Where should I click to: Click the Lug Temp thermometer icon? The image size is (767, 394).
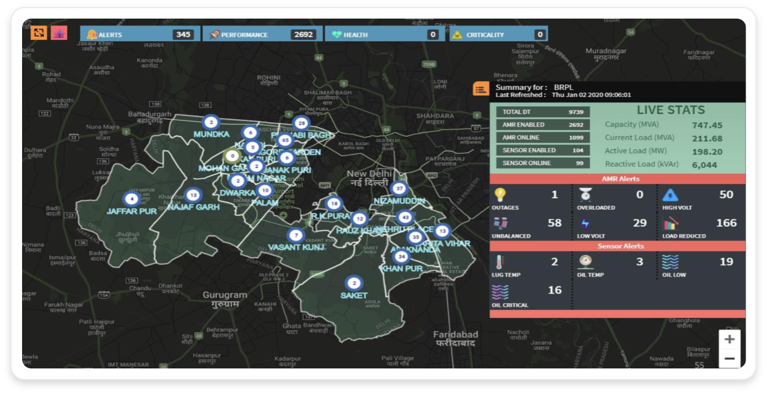coord(499,262)
